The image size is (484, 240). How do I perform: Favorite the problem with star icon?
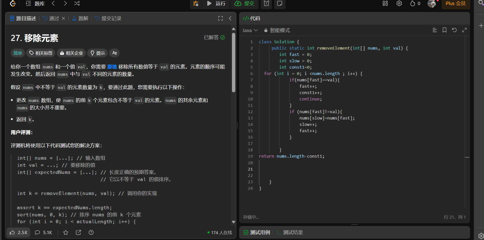66,232
